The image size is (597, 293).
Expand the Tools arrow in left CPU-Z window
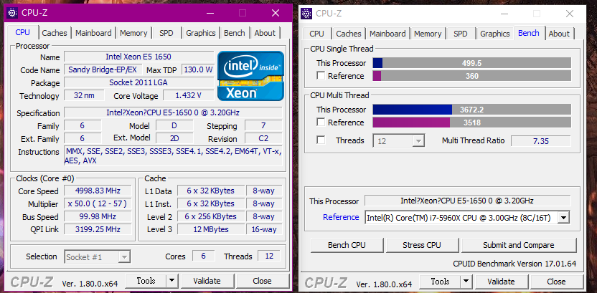click(172, 281)
